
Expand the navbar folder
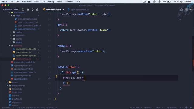pyautogui.click(x=19, y=32)
